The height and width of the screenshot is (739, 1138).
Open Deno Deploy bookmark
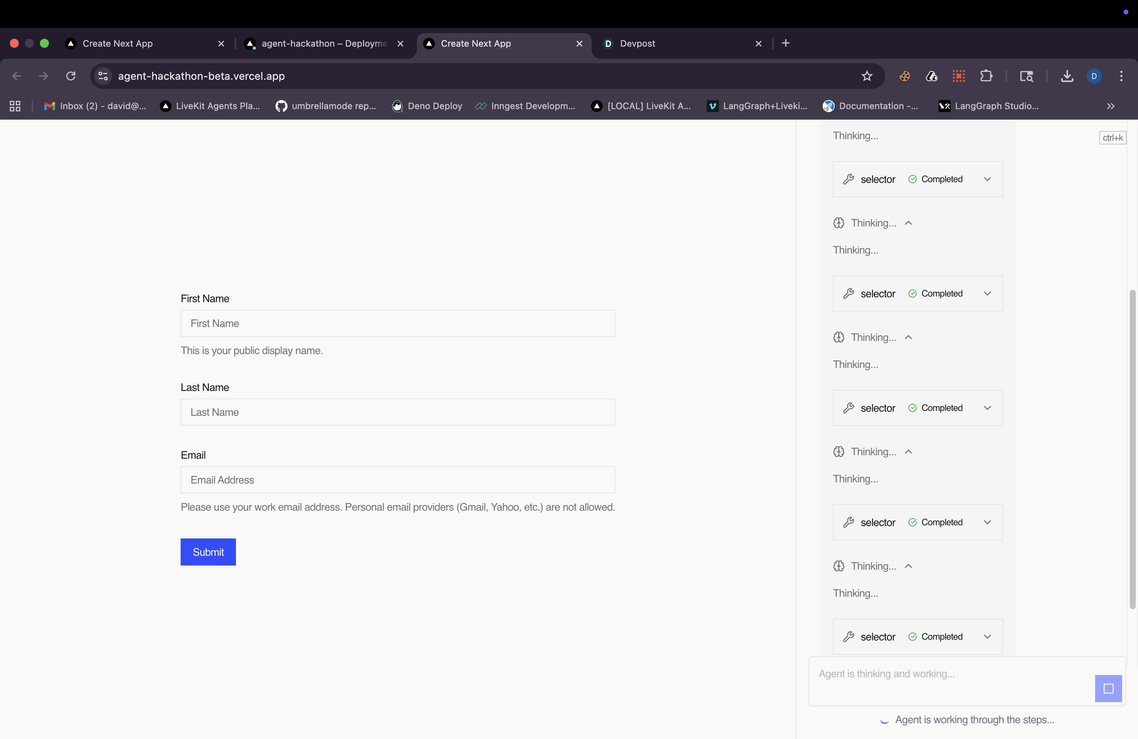pyautogui.click(x=427, y=106)
